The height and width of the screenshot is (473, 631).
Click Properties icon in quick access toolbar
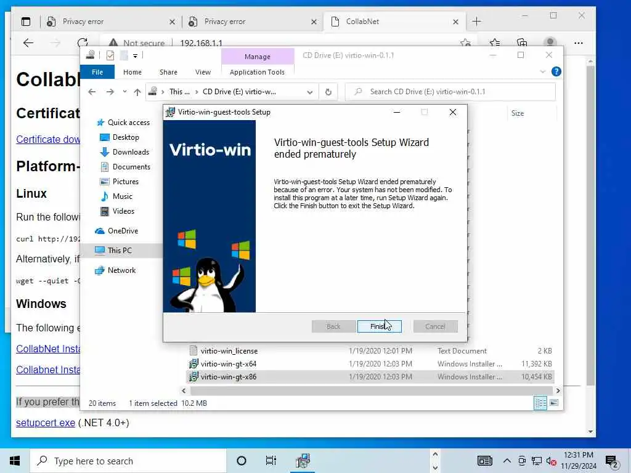click(x=110, y=55)
